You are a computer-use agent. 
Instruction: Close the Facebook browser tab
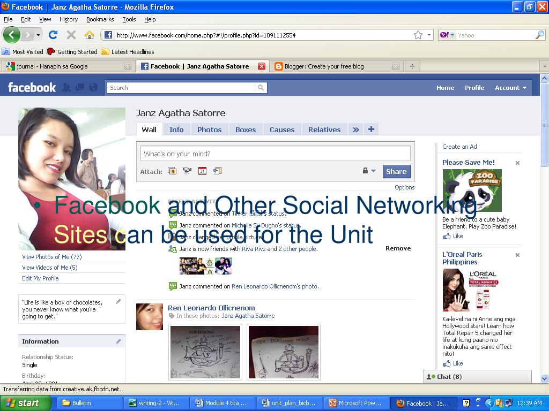pos(262,66)
